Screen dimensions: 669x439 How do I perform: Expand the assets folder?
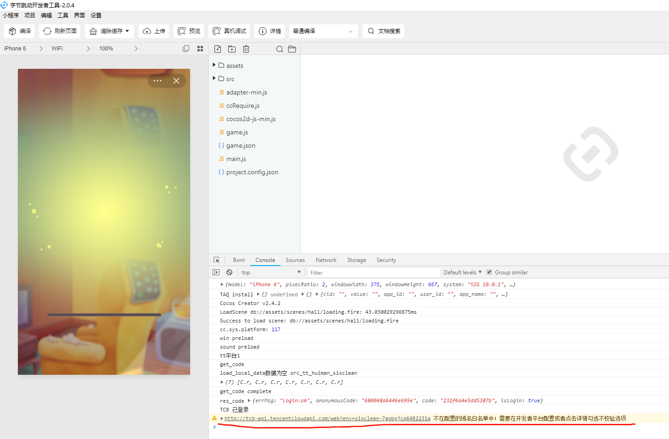[x=214, y=65]
